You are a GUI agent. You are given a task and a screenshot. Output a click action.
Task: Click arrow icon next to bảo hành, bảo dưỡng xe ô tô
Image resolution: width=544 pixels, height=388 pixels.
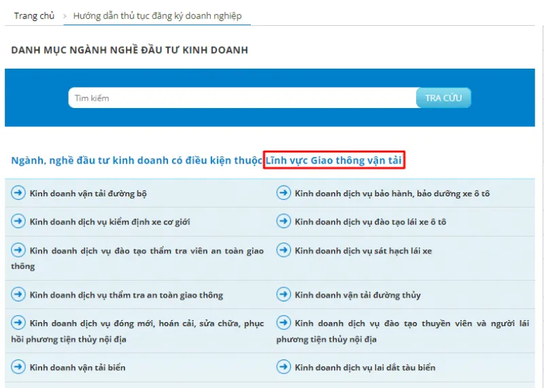tap(284, 193)
